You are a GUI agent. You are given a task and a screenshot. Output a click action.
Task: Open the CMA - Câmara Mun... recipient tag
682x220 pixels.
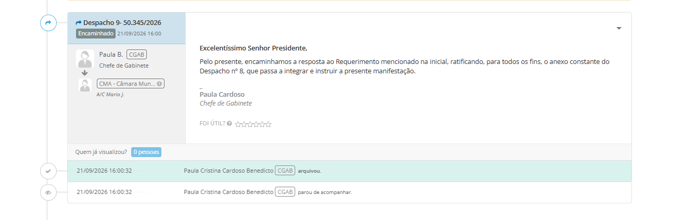[131, 83]
